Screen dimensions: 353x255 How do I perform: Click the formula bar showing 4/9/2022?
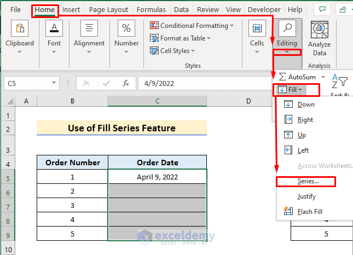tap(205, 84)
